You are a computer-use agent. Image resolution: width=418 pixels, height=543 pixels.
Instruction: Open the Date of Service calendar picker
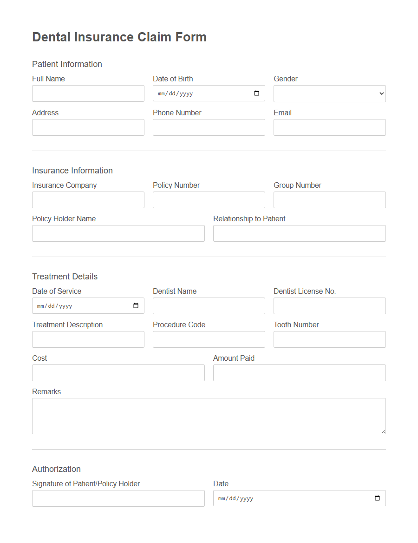coord(135,305)
